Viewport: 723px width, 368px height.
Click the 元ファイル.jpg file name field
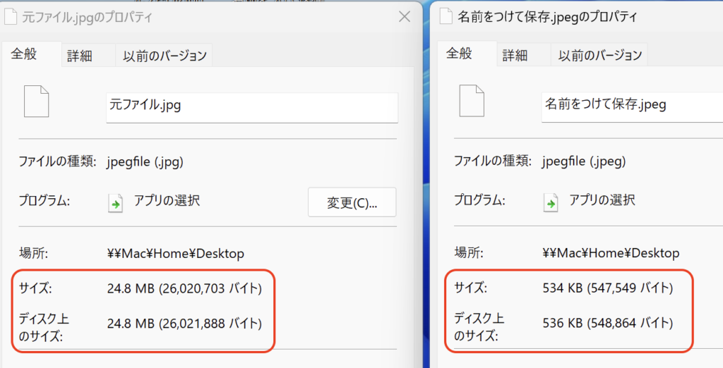pos(252,107)
